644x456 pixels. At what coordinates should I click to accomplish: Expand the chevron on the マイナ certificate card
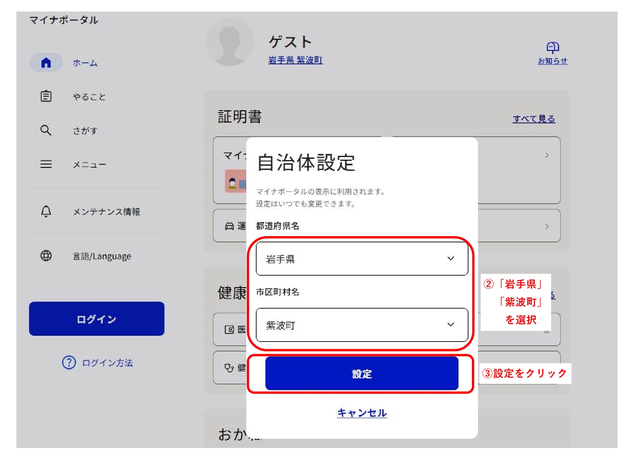pyautogui.click(x=547, y=155)
